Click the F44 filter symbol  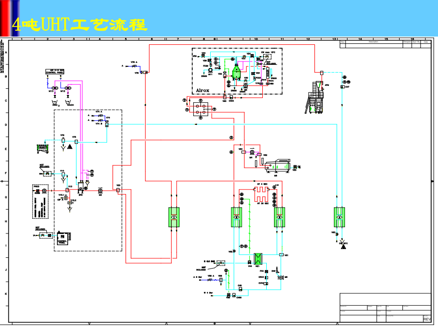[x=267, y=271]
